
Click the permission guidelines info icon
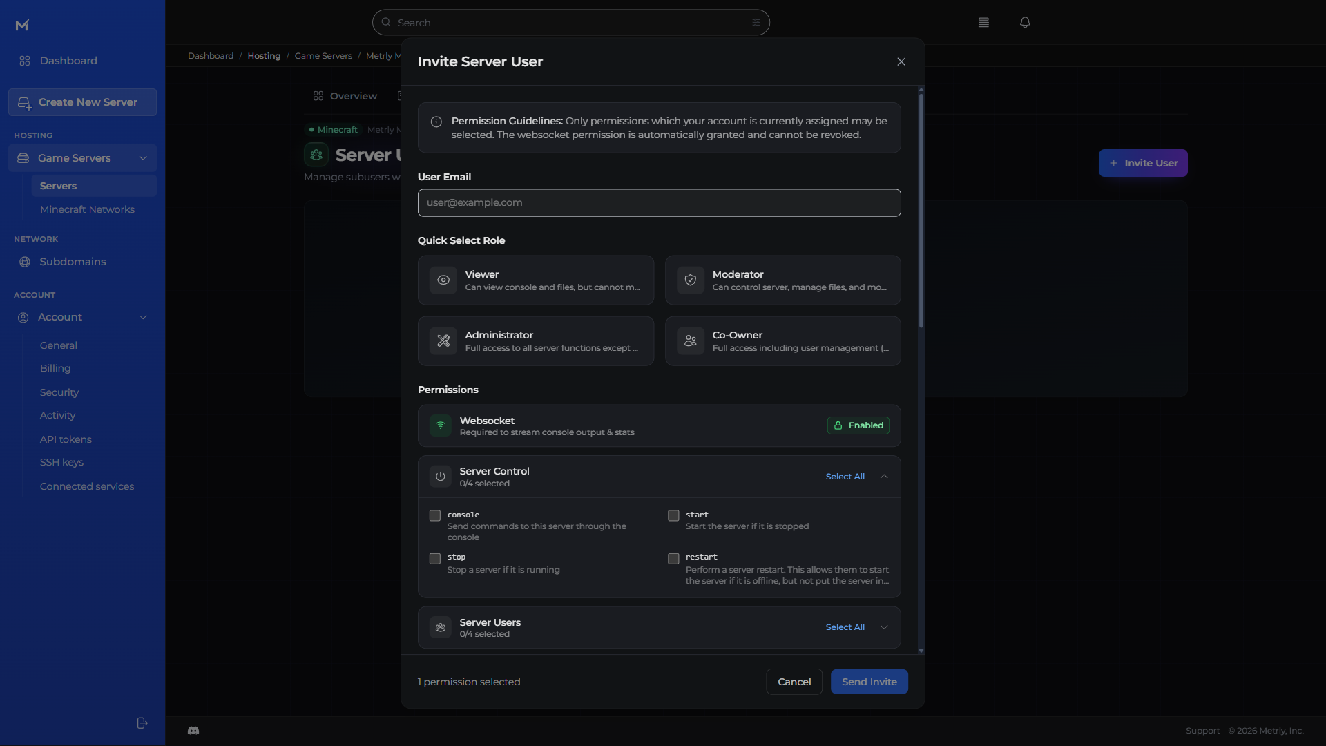(x=436, y=122)
